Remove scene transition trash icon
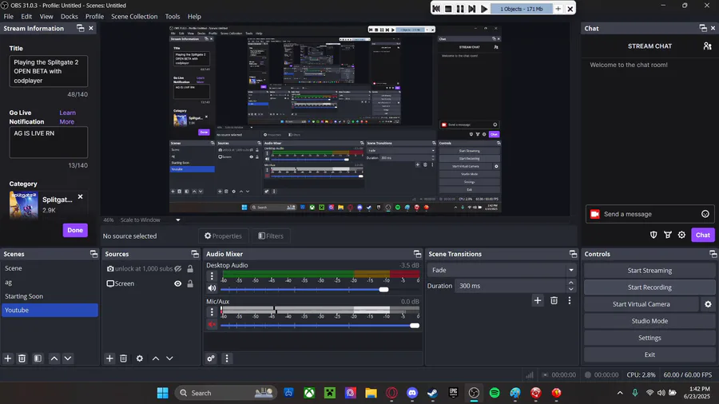 pos(554,300)
